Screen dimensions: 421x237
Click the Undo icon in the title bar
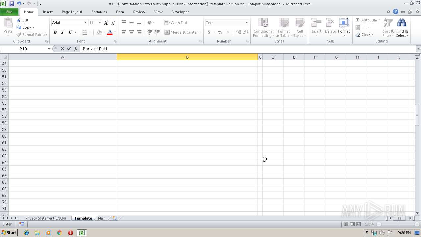tap(19, 4)
